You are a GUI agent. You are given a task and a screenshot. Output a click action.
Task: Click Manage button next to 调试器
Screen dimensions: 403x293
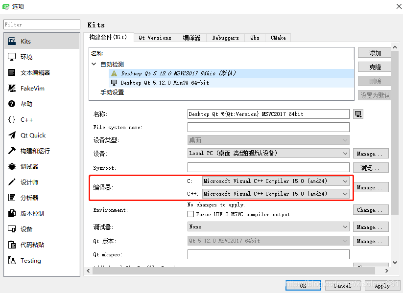point(371,227)
